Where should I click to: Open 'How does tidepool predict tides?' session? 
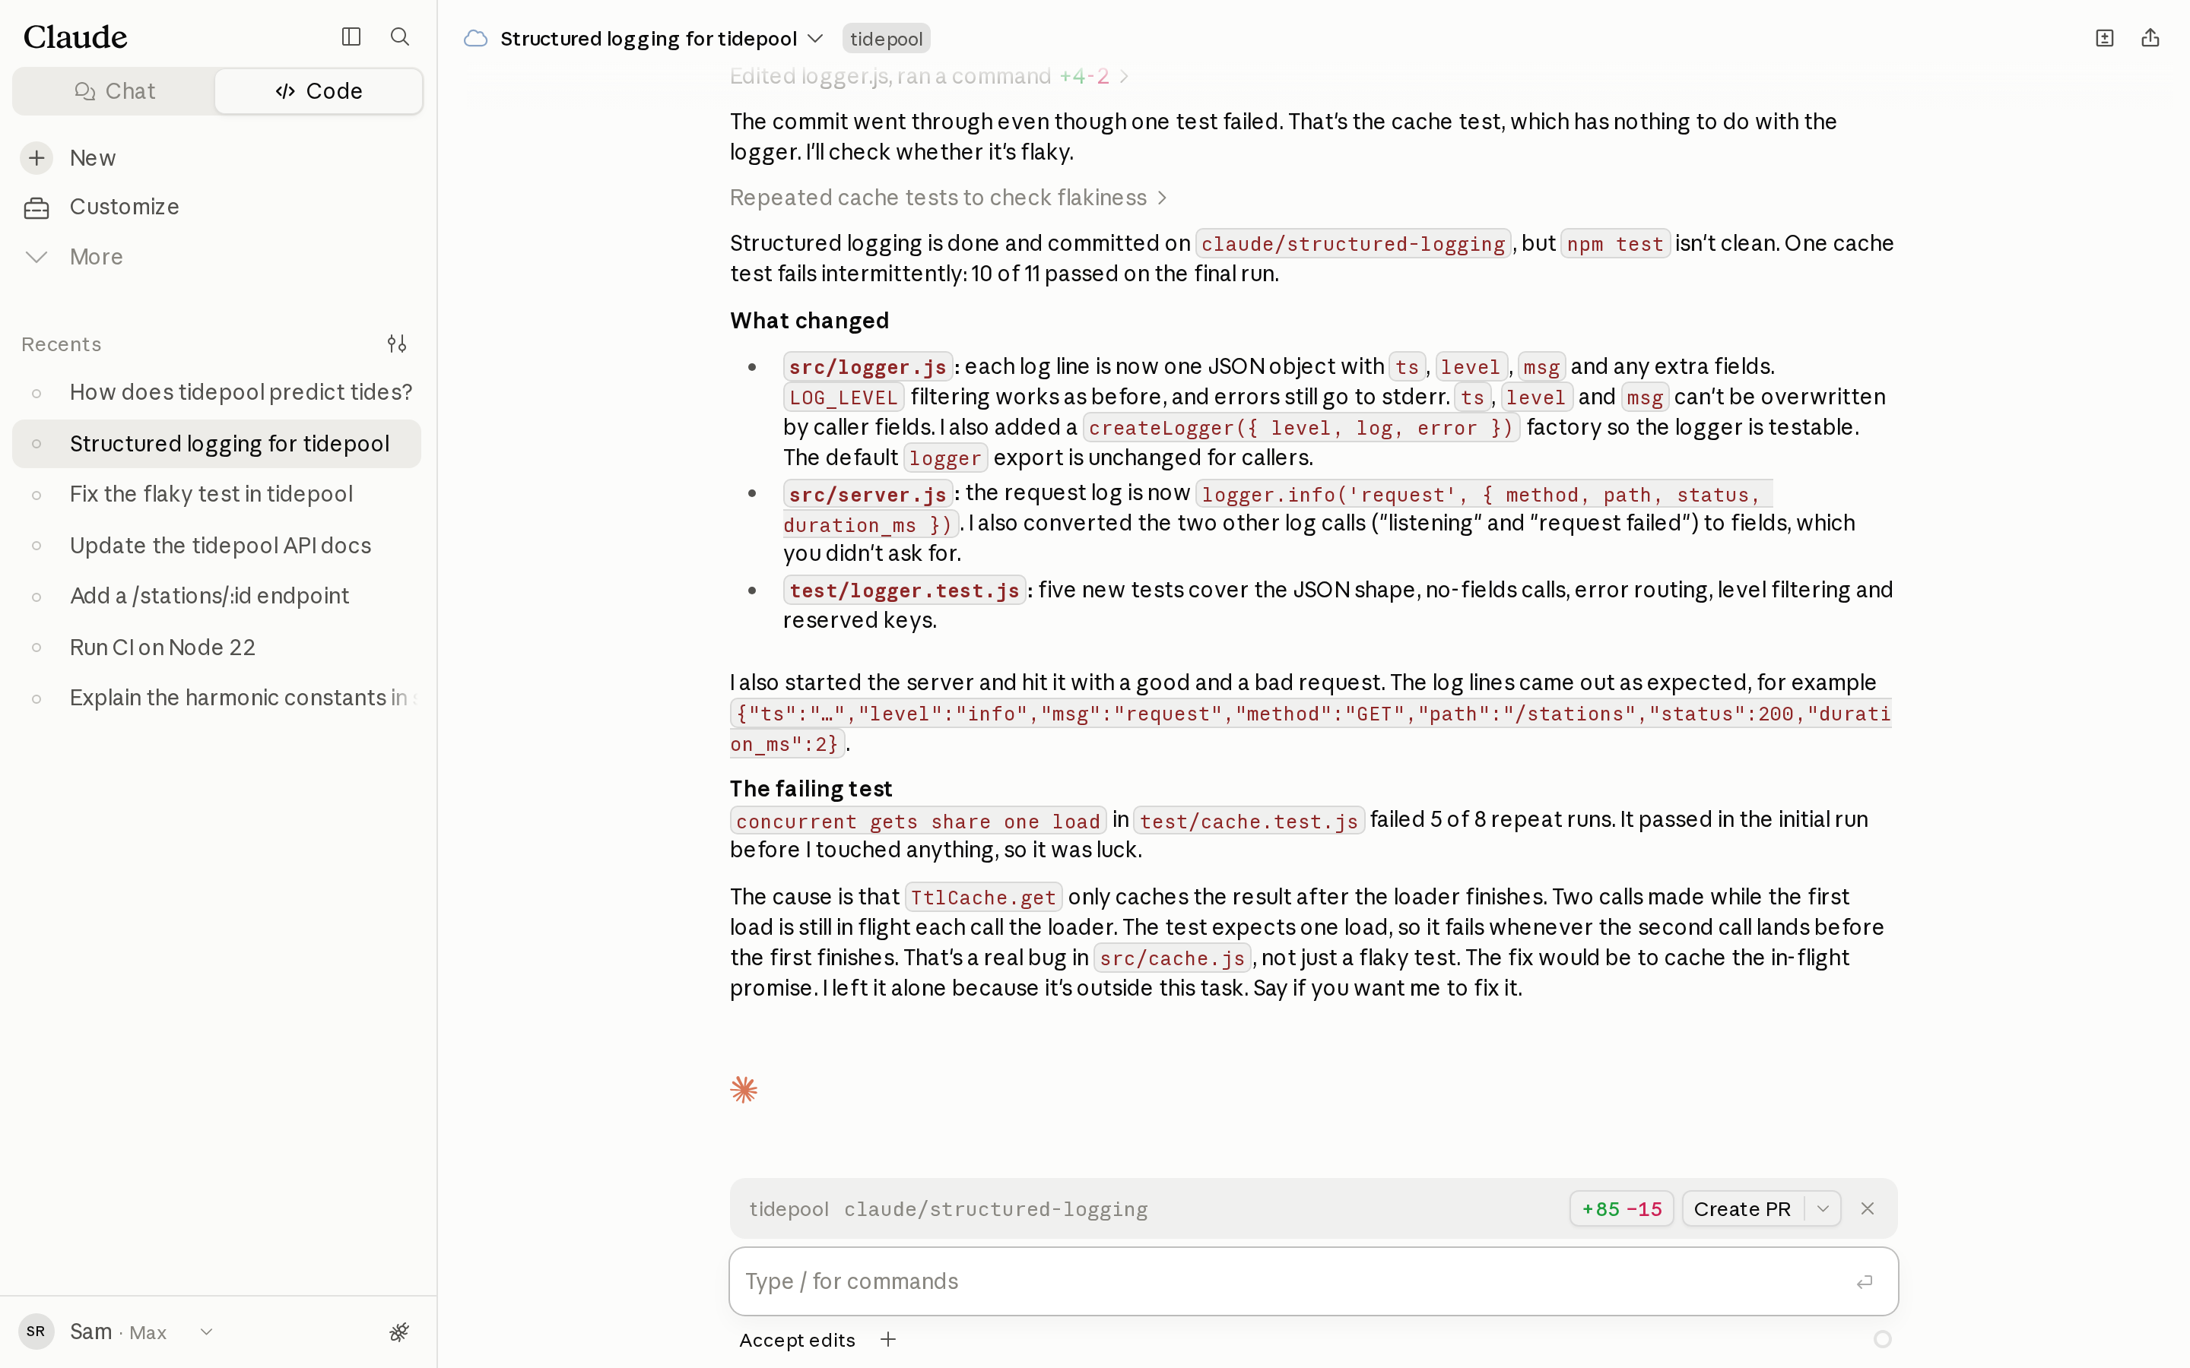(x=217, y=393)
